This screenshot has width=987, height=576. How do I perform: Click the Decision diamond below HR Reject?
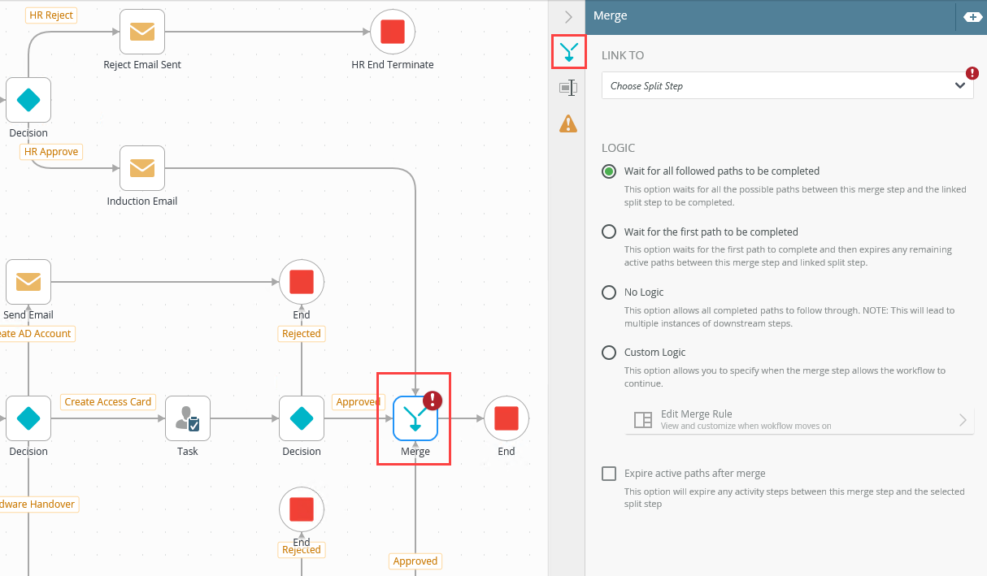[x=28, y=100]
